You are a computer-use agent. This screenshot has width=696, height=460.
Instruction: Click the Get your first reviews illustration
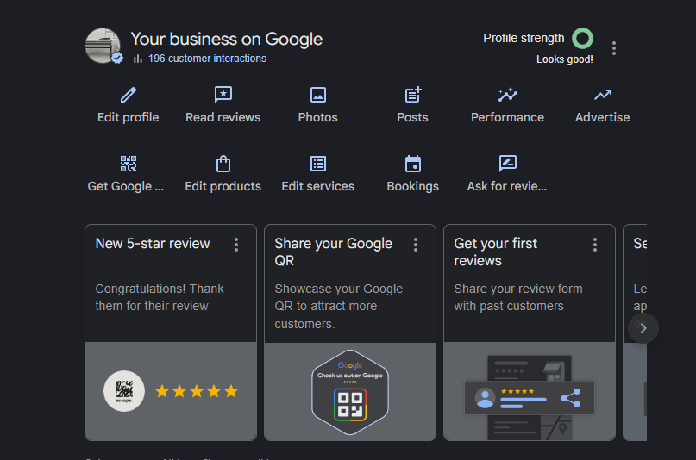pyautogui.click(x=529, y=396)
